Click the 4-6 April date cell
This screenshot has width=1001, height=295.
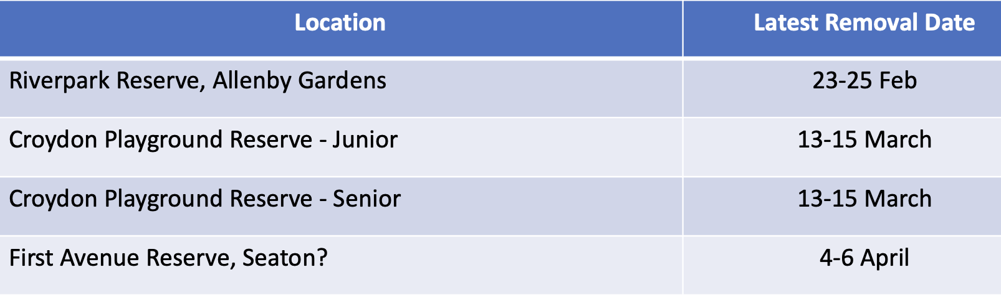click(842, 265)
